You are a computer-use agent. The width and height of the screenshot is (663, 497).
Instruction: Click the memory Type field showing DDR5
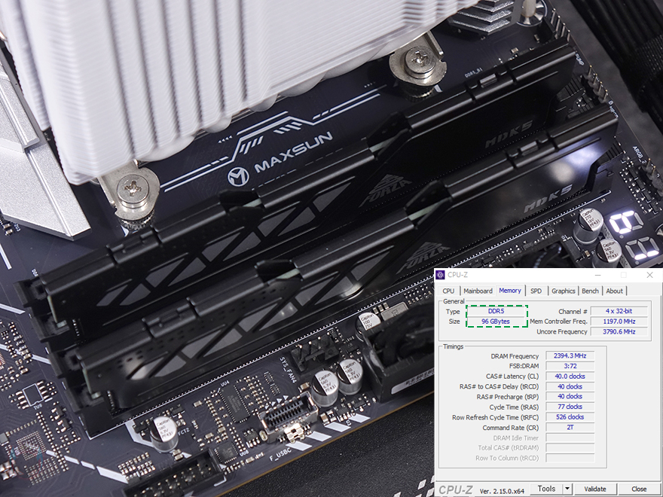[x=496, y=311]
